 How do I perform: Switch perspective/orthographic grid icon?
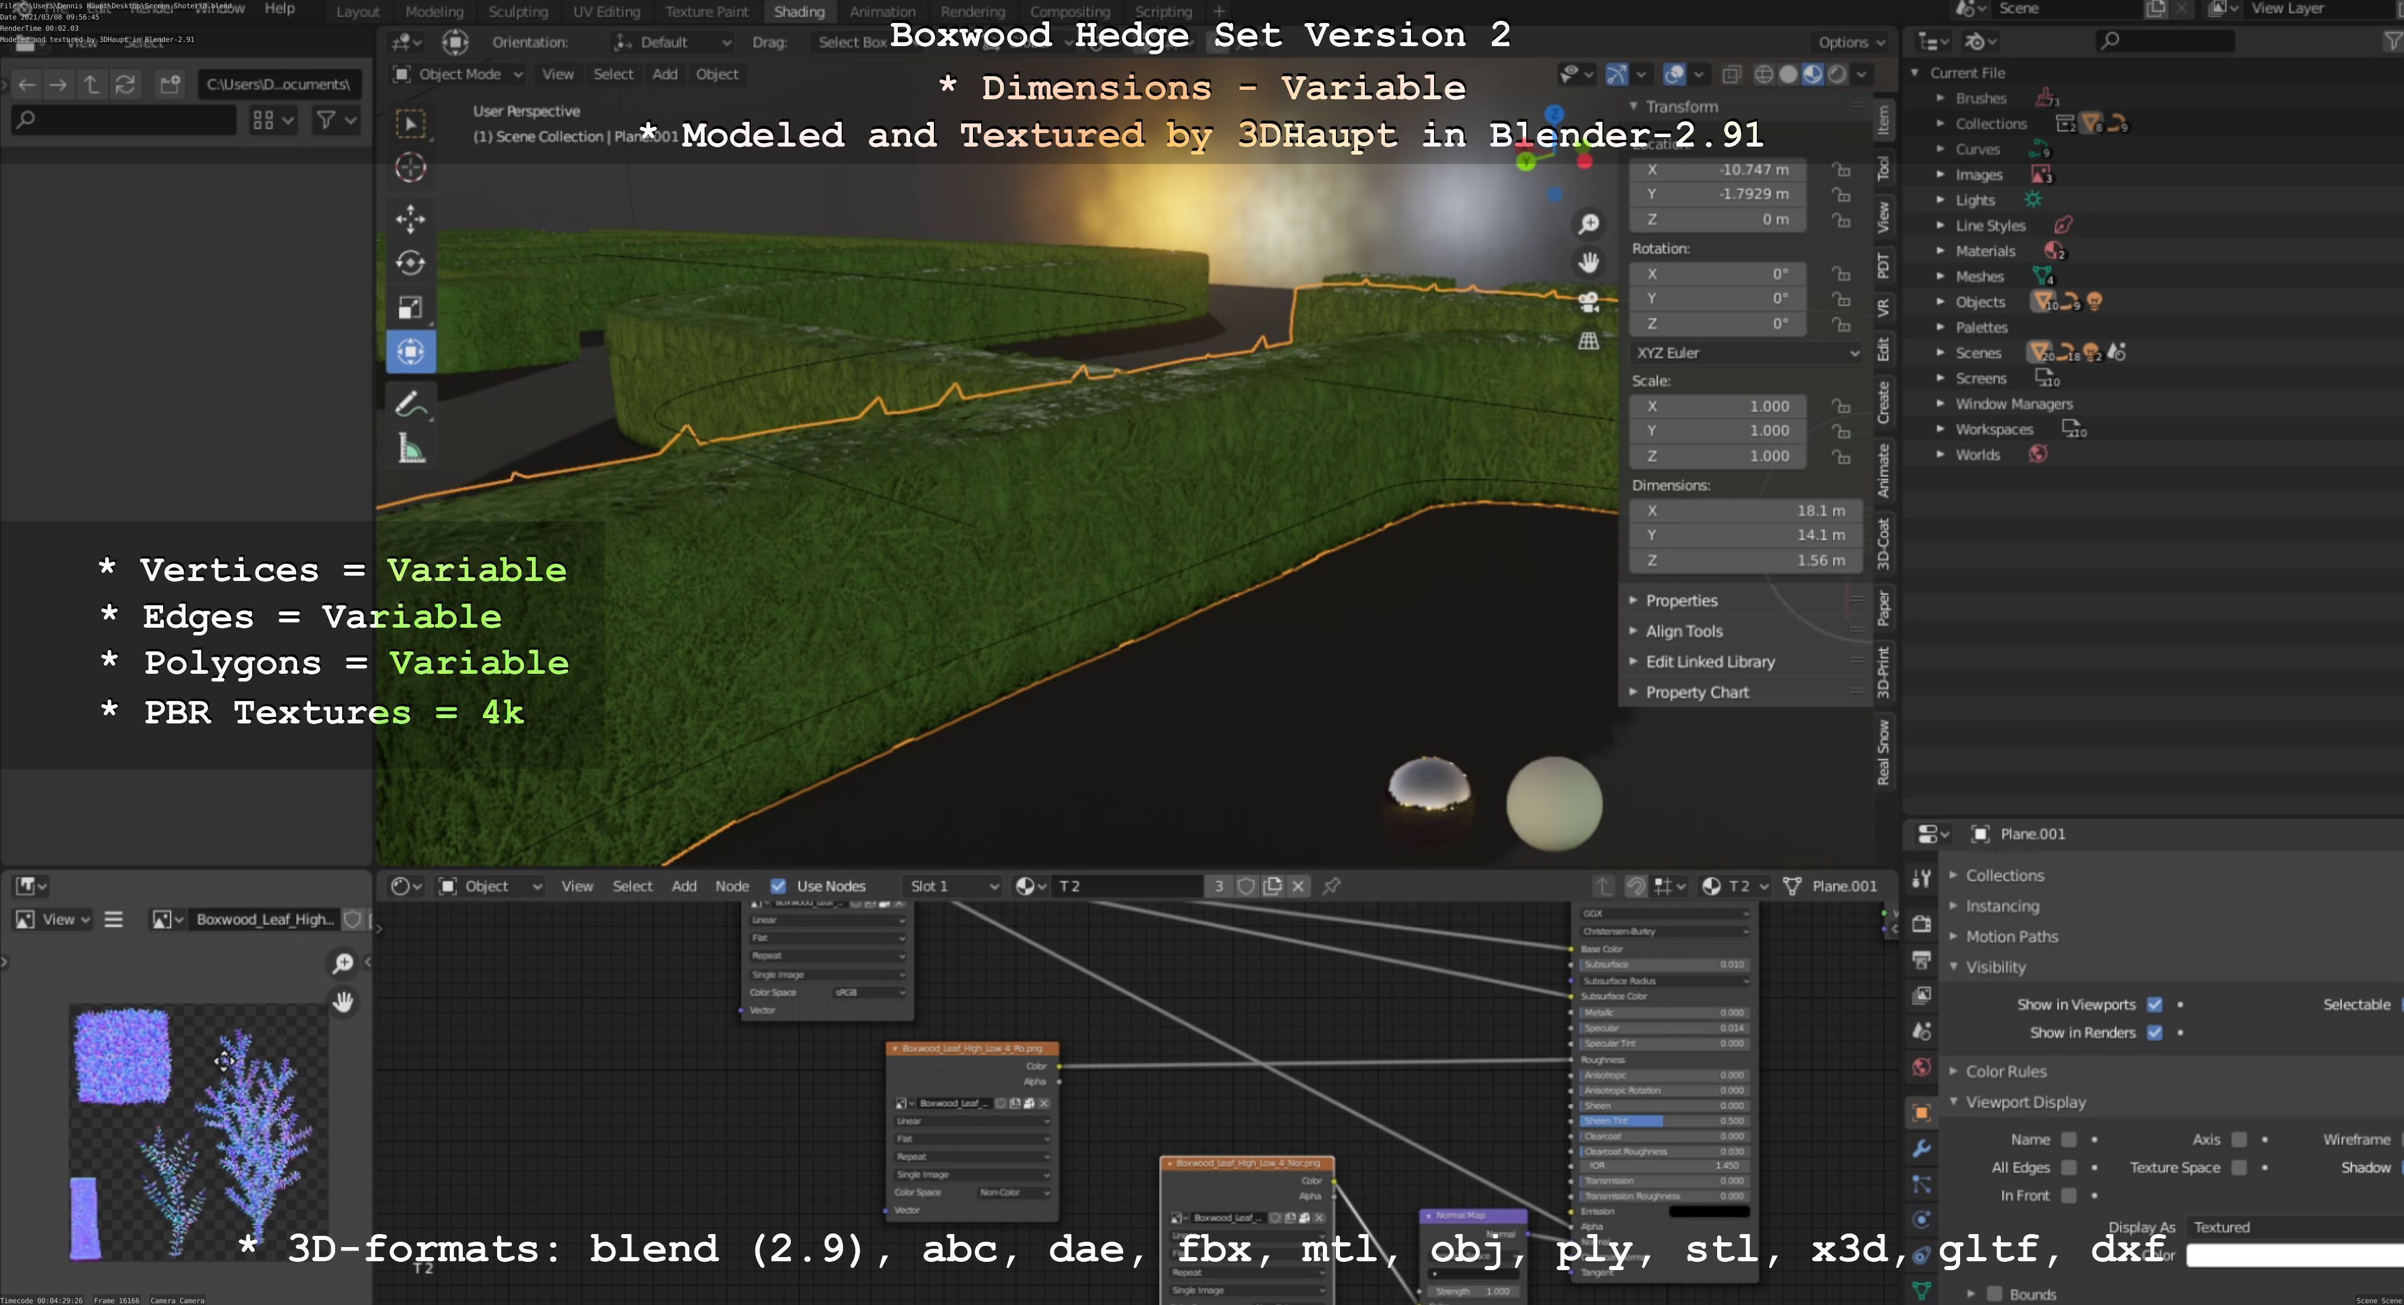1588,342
